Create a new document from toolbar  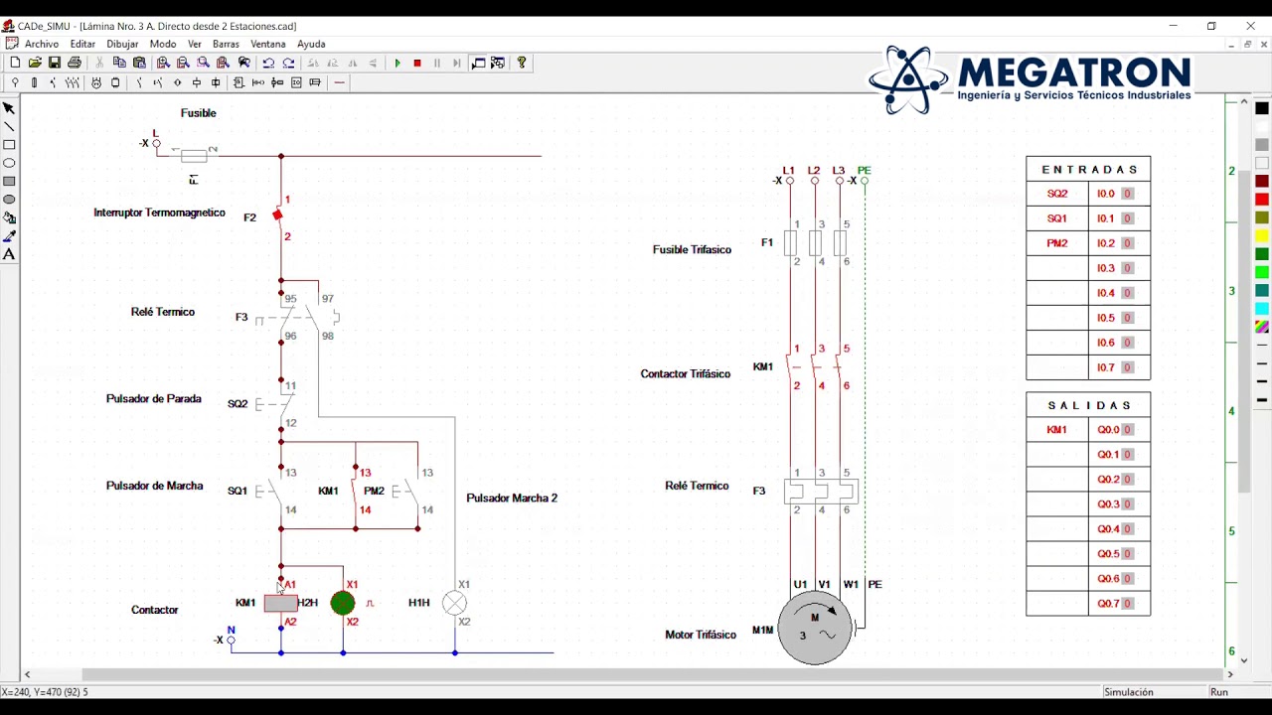coord(15,63)
